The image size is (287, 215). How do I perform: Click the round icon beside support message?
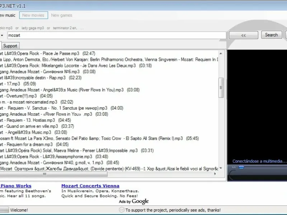[x=122, y=210]
